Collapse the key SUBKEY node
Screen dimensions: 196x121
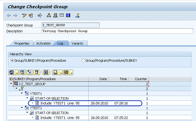coord(17,88)
